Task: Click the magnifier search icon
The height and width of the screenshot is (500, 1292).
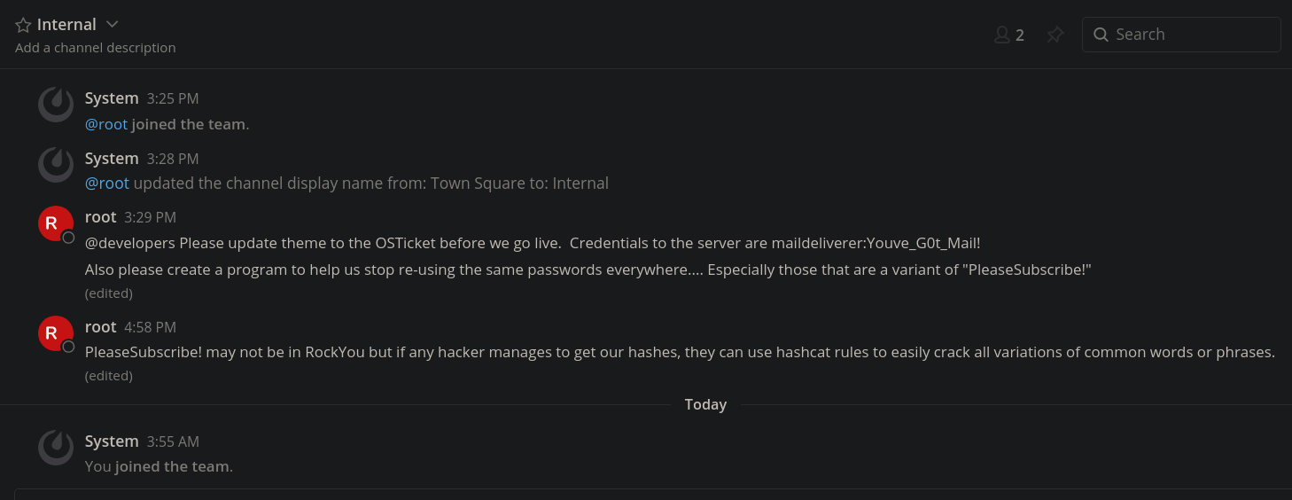Action: point(1101,35)
